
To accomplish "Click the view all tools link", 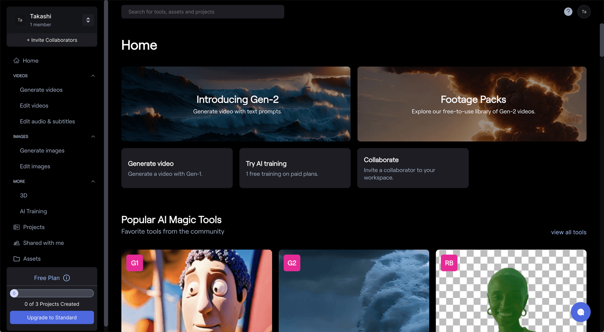I will click(569, 232).
